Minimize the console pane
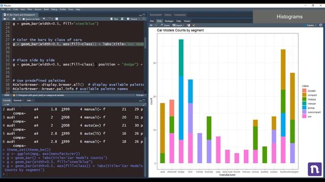This screenshot has width=325, height=182. click(140, 101)
